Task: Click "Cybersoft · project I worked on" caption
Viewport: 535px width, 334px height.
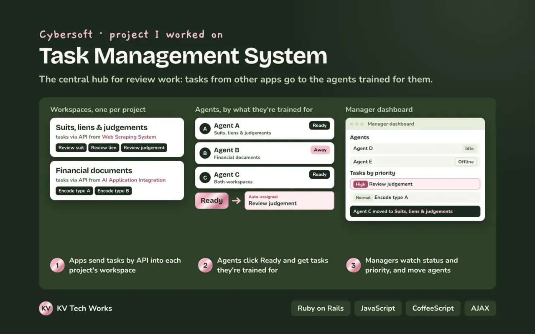Action: pyautogui.click(x=131, y=35)
